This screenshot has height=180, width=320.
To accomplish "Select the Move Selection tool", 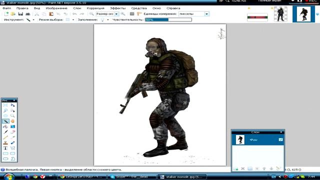I will pos(12,110).
